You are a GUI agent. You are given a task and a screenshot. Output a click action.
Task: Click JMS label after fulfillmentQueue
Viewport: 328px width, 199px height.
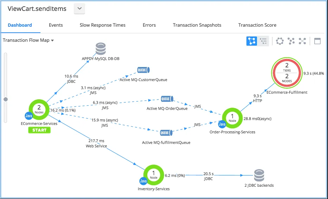click(x=197, y=125)
